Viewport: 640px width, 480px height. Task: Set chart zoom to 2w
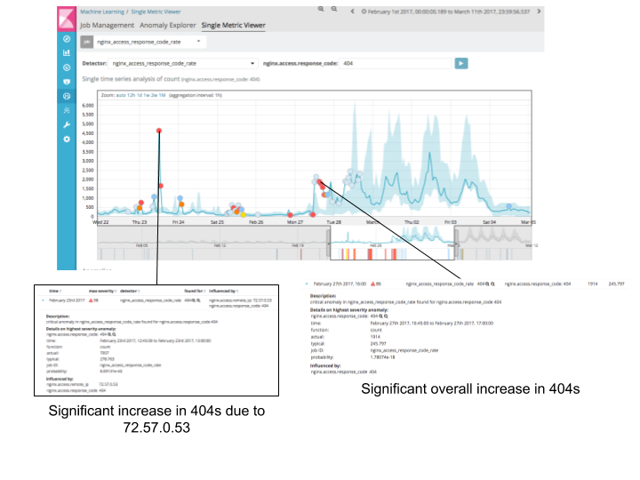tap(154, 95)
